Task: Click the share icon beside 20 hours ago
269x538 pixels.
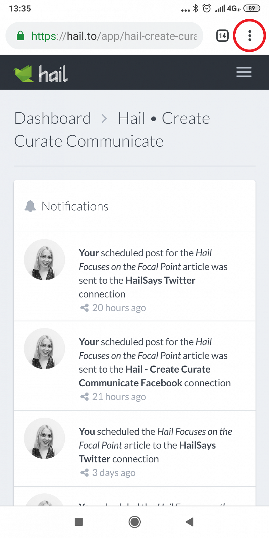Action: tap(84, 308)
